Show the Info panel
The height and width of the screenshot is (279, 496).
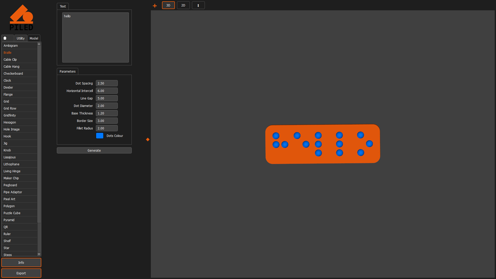pos(21,262)
